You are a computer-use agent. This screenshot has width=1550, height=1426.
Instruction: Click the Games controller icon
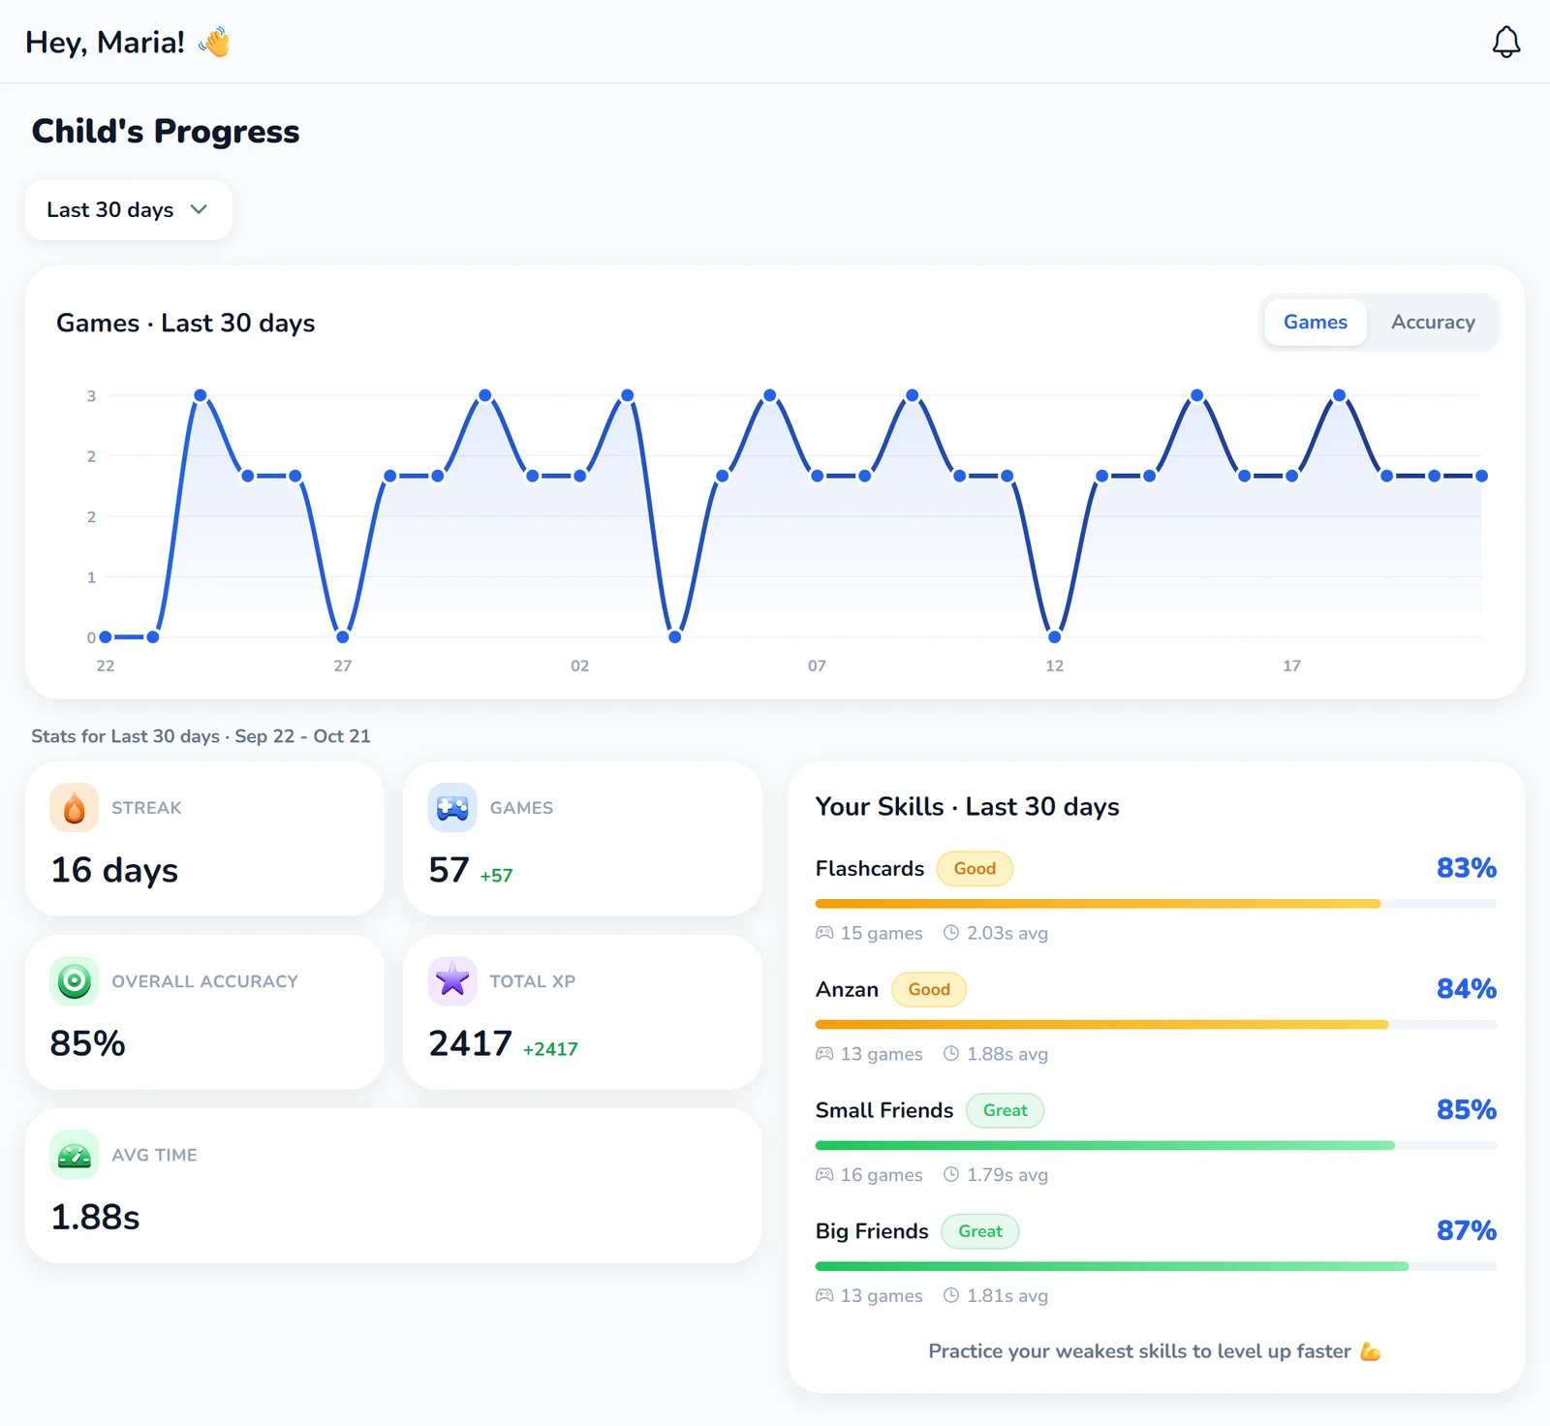452,807
